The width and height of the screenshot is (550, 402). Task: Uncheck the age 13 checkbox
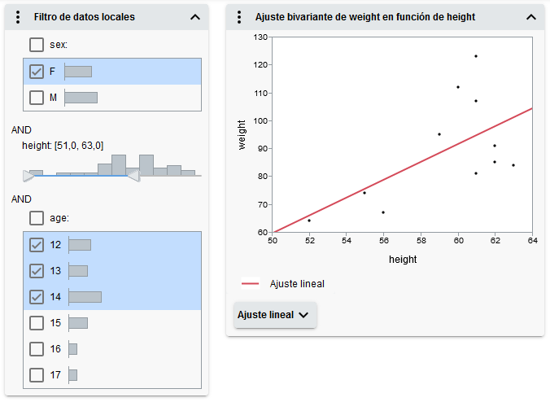coord(37,270)
